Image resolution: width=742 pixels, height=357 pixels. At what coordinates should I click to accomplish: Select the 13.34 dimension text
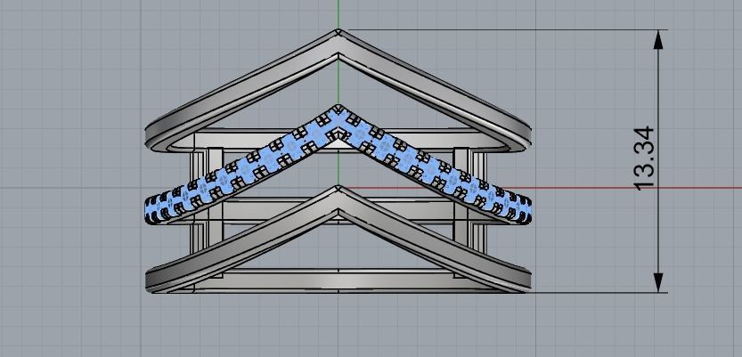click(x=644, y=158)
